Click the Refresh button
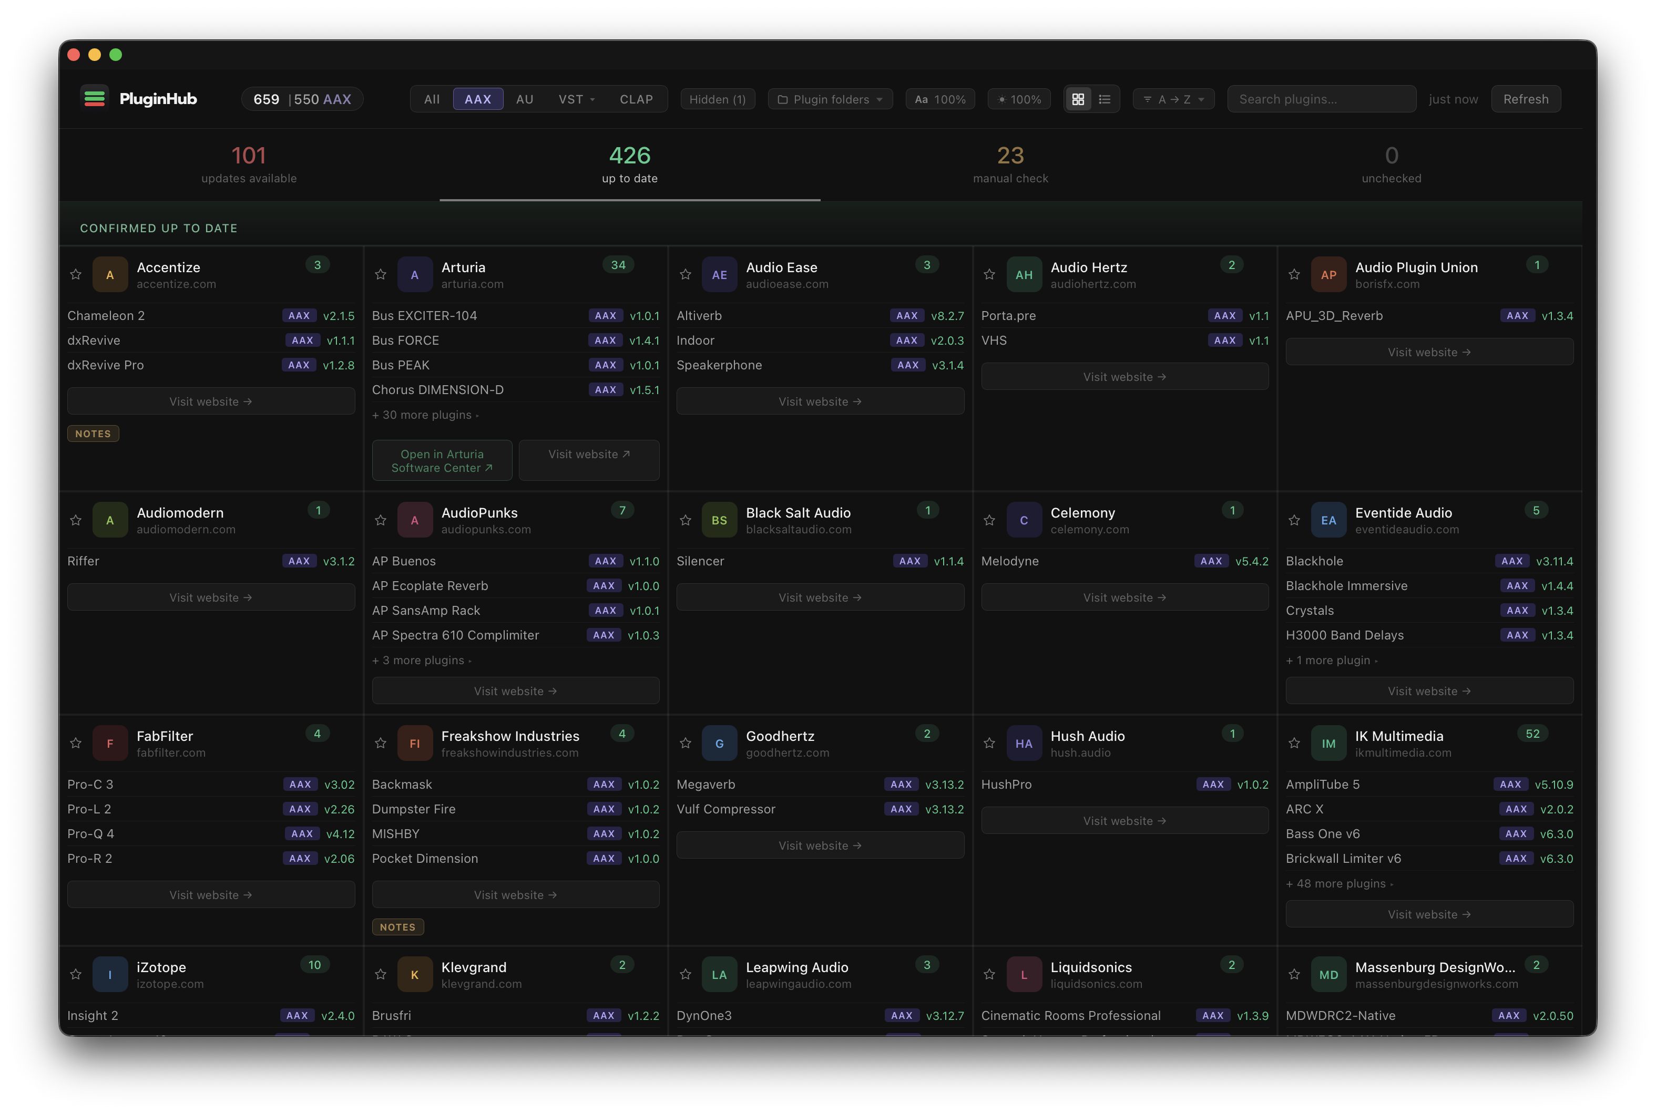 click(x=1526, y=99)
